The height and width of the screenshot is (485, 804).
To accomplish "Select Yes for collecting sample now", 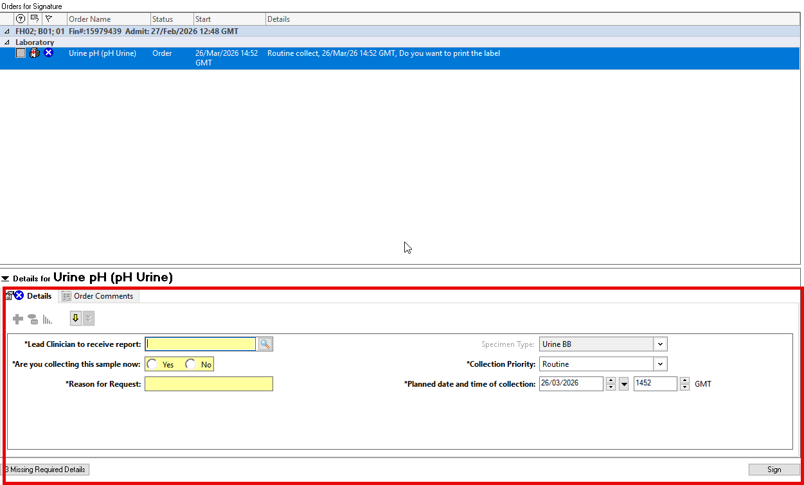I will tap(153, 364).
